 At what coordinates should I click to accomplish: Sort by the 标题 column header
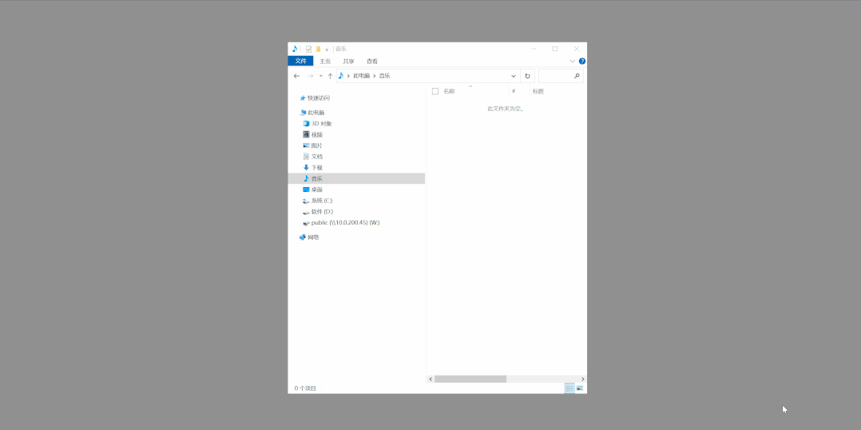point(538,91)
